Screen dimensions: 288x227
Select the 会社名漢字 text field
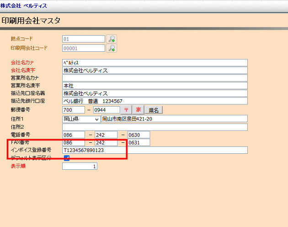tap(155, 70)
